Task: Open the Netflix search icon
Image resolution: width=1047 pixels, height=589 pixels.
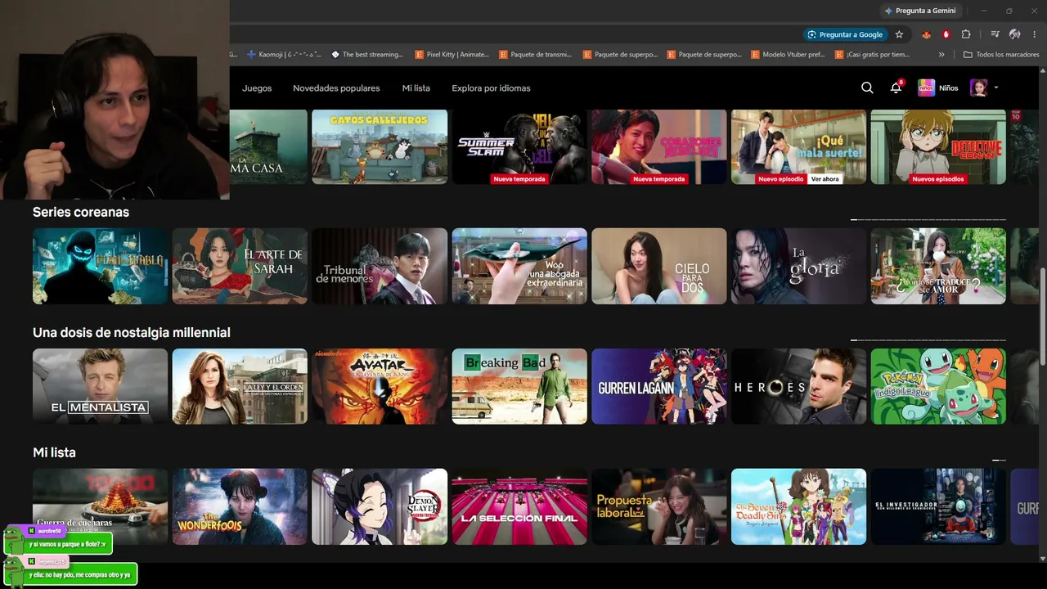Action: [x=867, y=88]
